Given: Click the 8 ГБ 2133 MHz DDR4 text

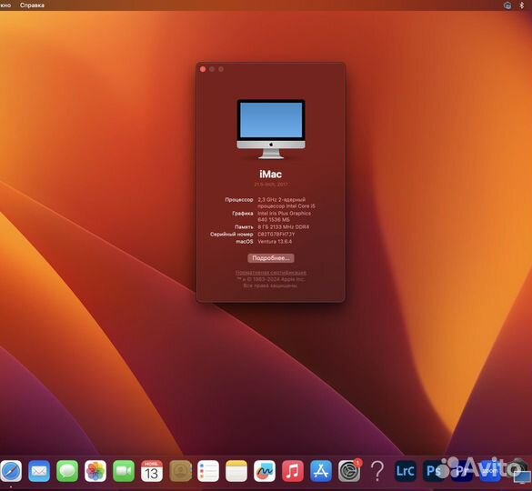Looking at the screenshot, I should point(284,227).
